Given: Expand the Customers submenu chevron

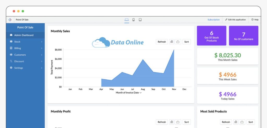Looking at the screenshot, I should click(41, 55).
